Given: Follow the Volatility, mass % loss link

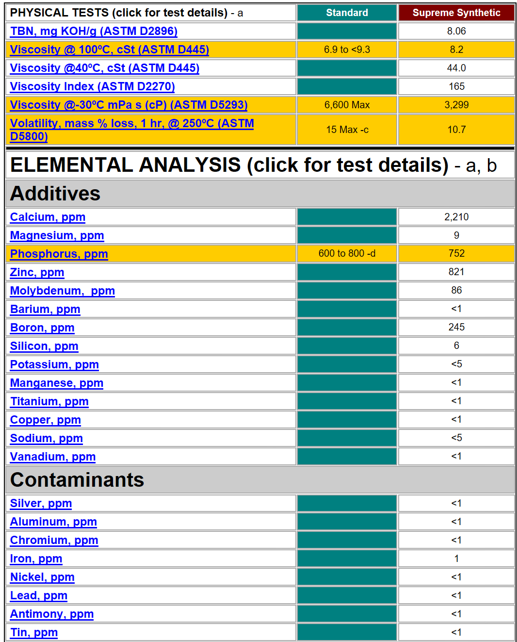Looking at the screenshot, I should tap(132, 130).
